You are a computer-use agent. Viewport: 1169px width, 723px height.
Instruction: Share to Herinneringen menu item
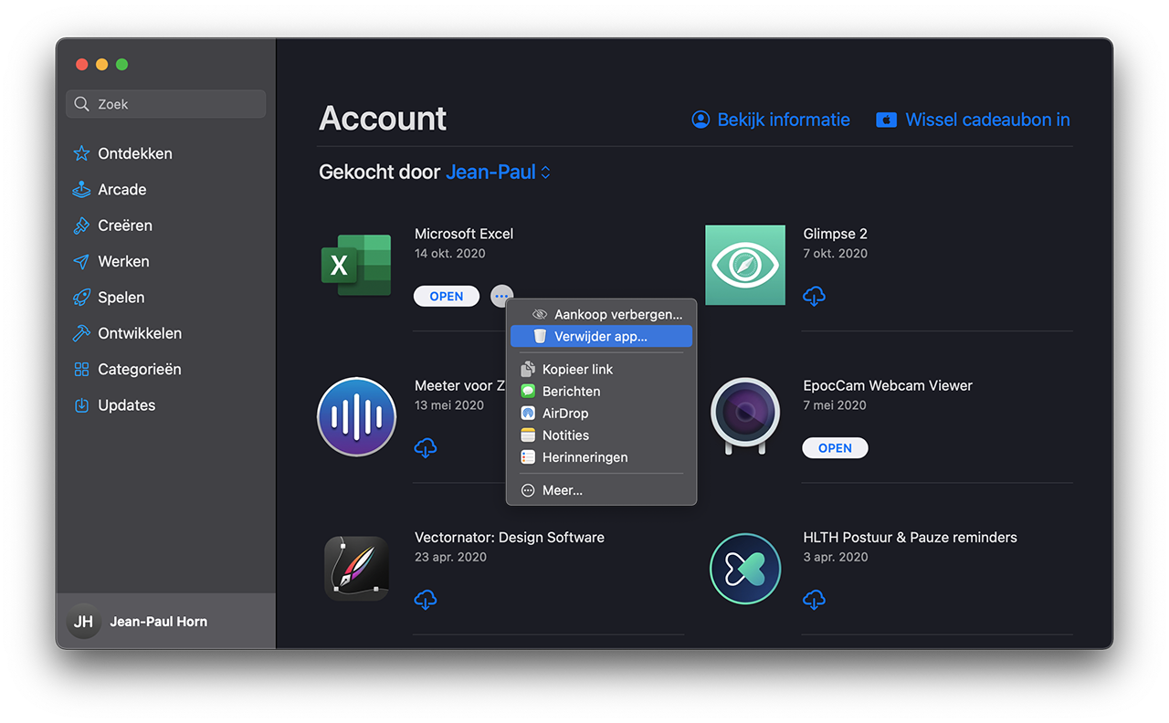601,457
